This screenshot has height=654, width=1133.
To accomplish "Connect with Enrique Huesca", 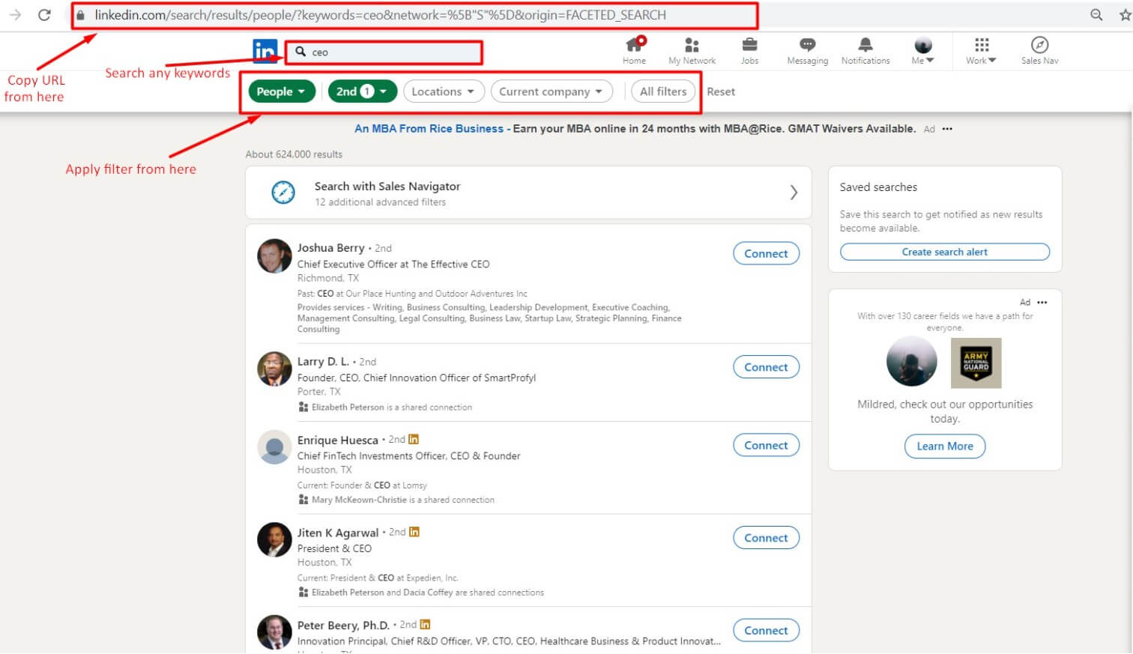I will click(x=766, y=445).
